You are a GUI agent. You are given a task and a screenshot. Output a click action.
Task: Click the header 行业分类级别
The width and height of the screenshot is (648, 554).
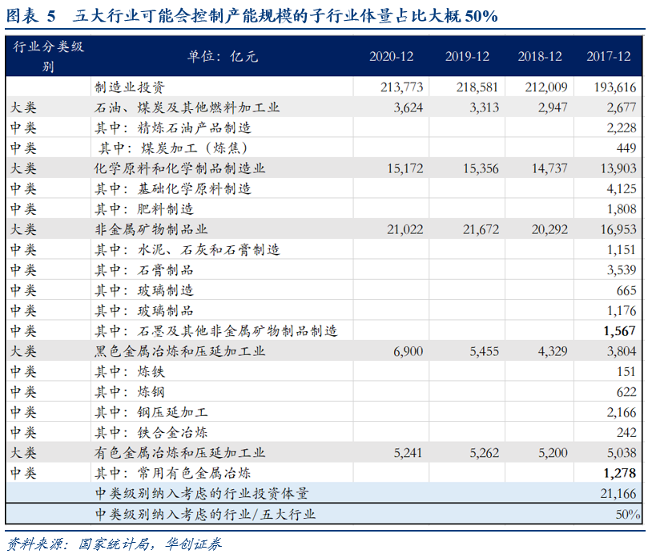(48, 56)
